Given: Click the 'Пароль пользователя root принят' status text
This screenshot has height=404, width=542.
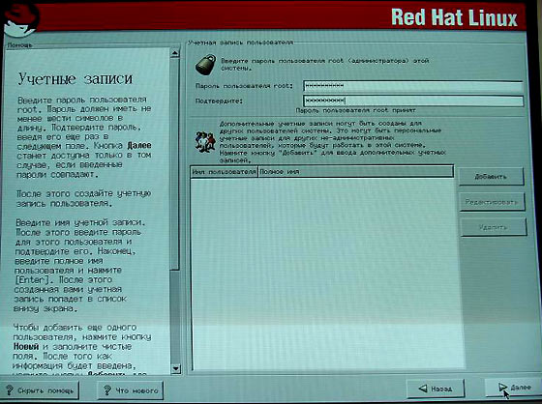Looking at the screenshot, I should click(x=356, y=110).
